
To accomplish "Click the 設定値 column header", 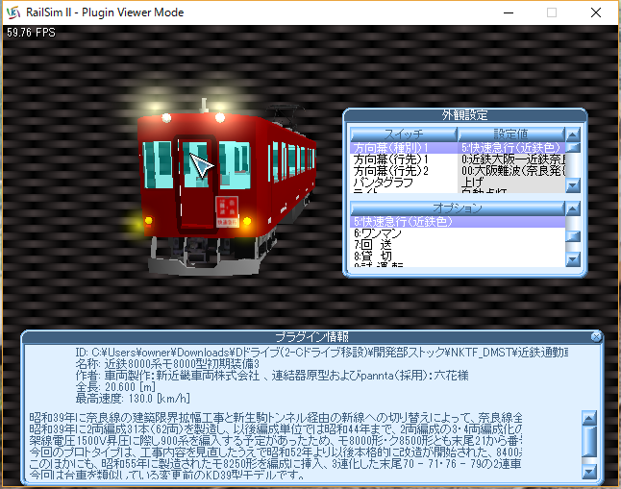I will [x=511, y=134].
